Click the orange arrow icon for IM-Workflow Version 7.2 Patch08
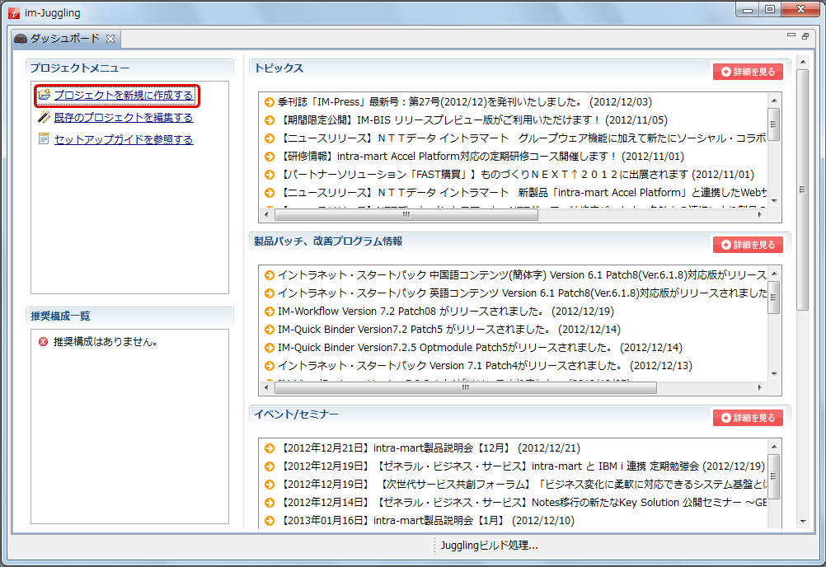Image resolution: width=826 pixels, height=567 pixels. point(270,312)
